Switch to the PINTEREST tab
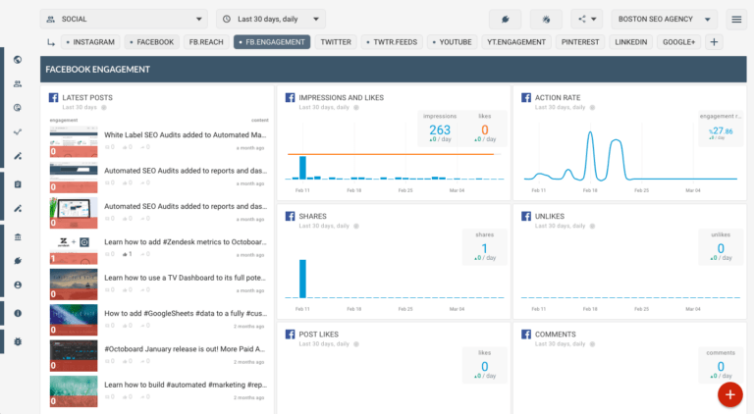Image resolution: width=754 pixels, height=414 pixels. click(x=580, y=42)
